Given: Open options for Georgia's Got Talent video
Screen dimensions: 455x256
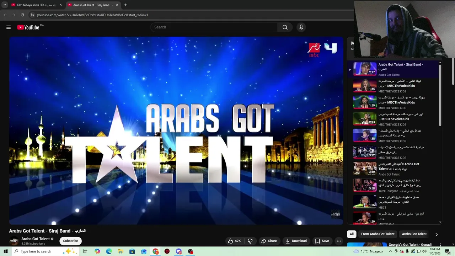Looking at the screenshot, I should tap(440, 245).
